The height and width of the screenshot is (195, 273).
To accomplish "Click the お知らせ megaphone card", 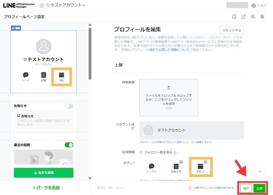I will [44, 120].
